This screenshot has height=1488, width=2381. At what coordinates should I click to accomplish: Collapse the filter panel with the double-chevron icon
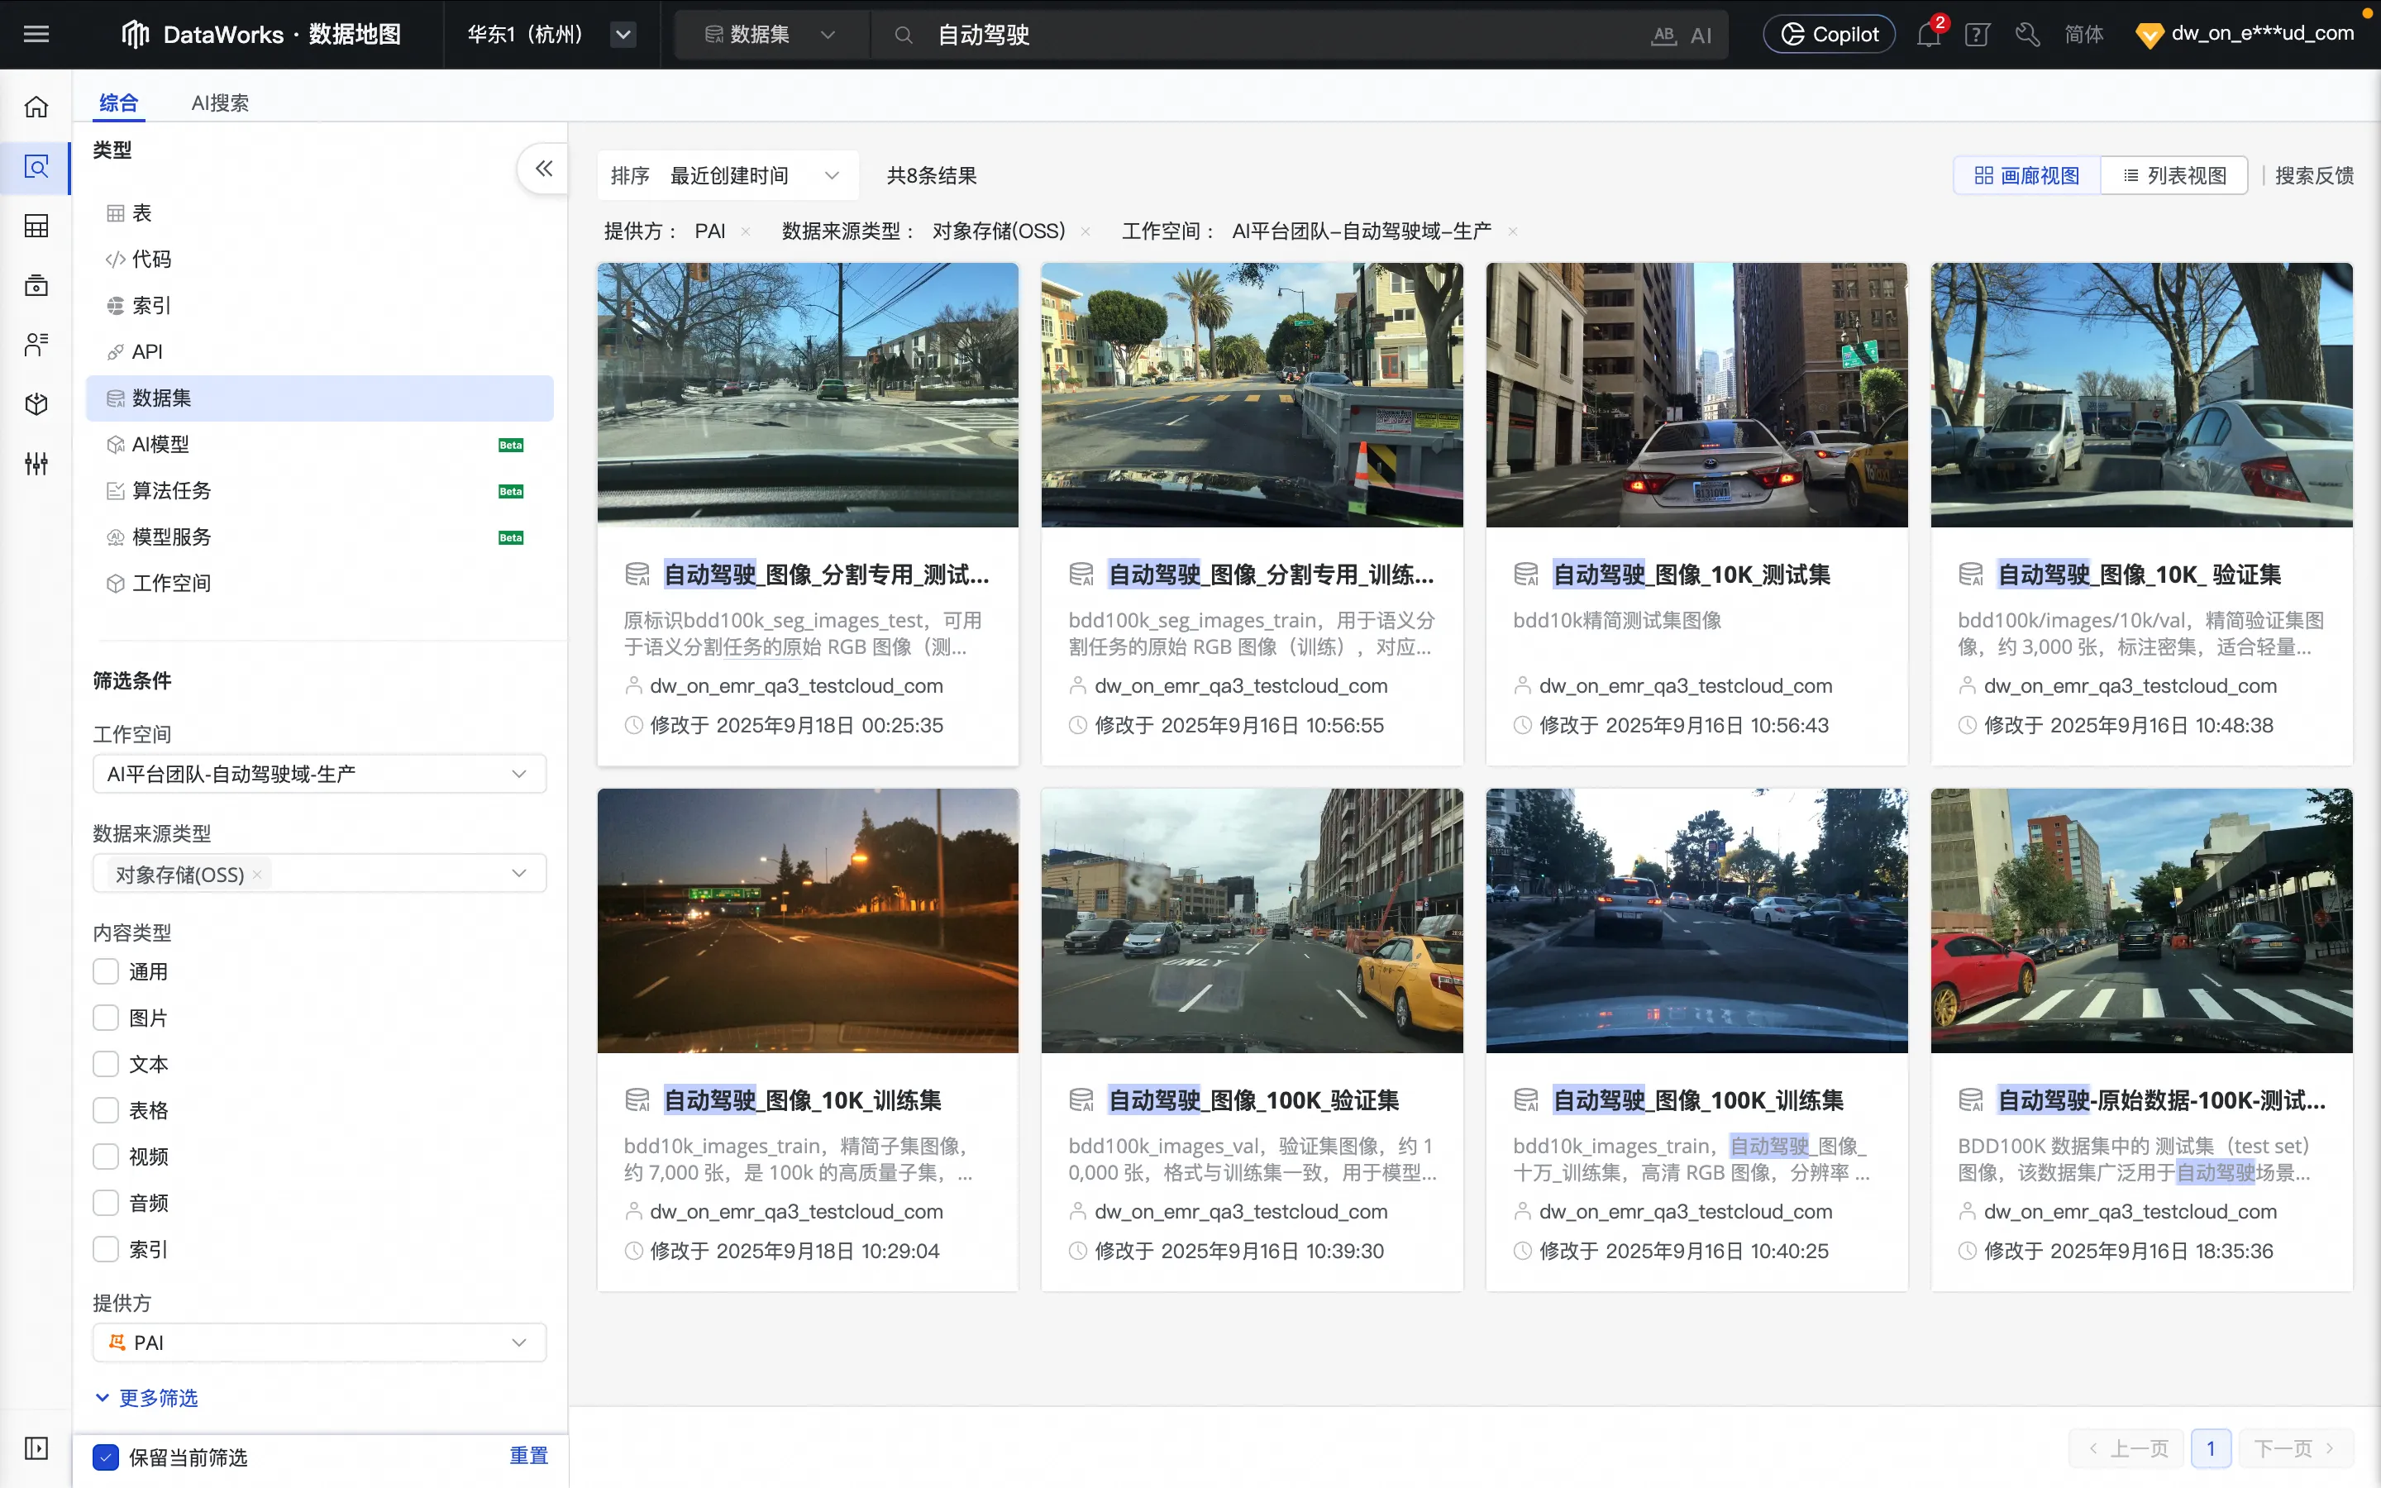point(543,169)
